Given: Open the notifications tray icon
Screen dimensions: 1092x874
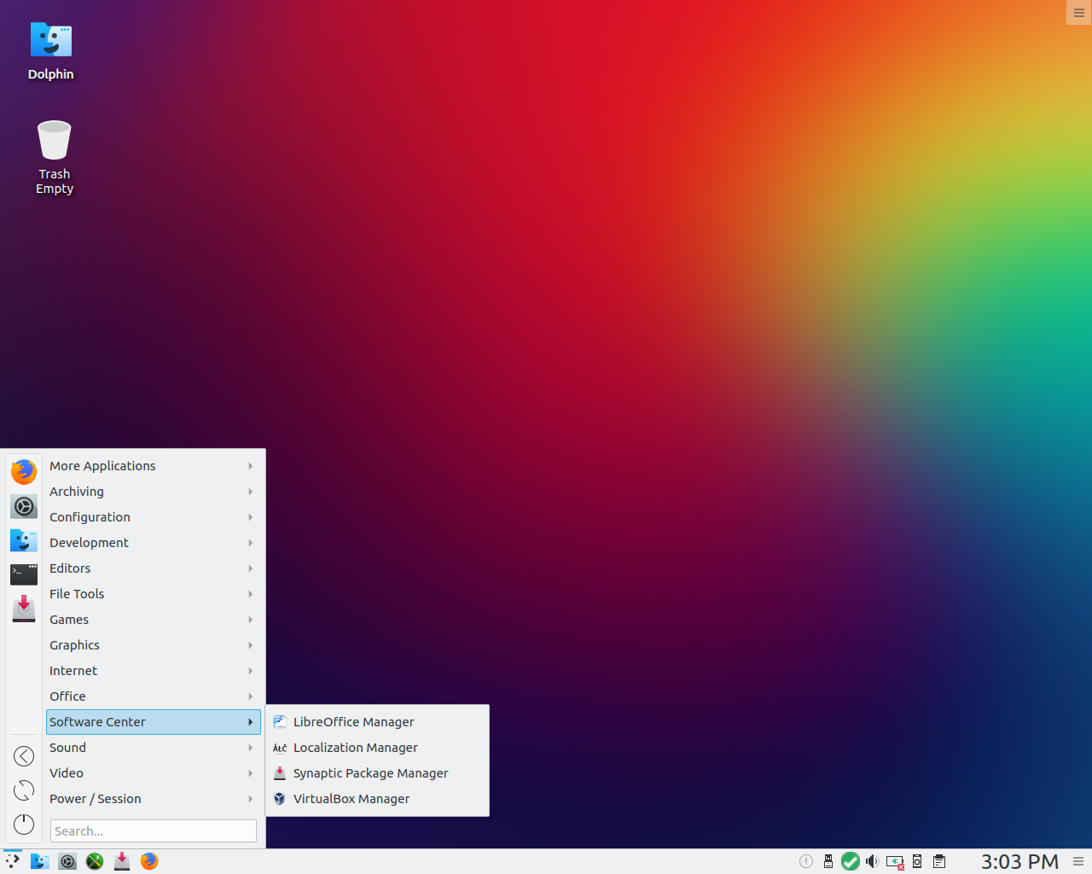Looking at the screenshot, I should click(806, 861).
